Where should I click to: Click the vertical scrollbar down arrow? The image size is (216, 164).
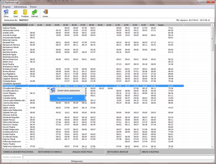coord(212,147)
